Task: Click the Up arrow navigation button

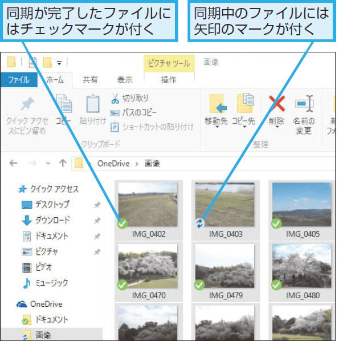Action: pos(63,163)
